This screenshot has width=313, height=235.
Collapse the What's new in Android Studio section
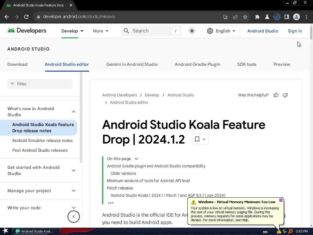tap(74, 112)
